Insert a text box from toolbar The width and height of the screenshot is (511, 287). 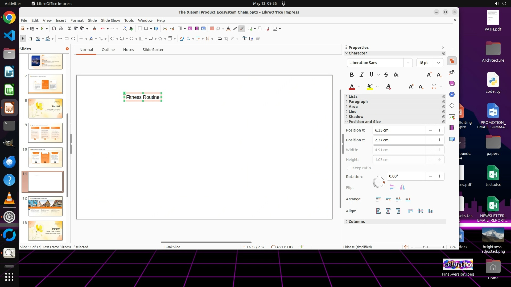[212, 29]
